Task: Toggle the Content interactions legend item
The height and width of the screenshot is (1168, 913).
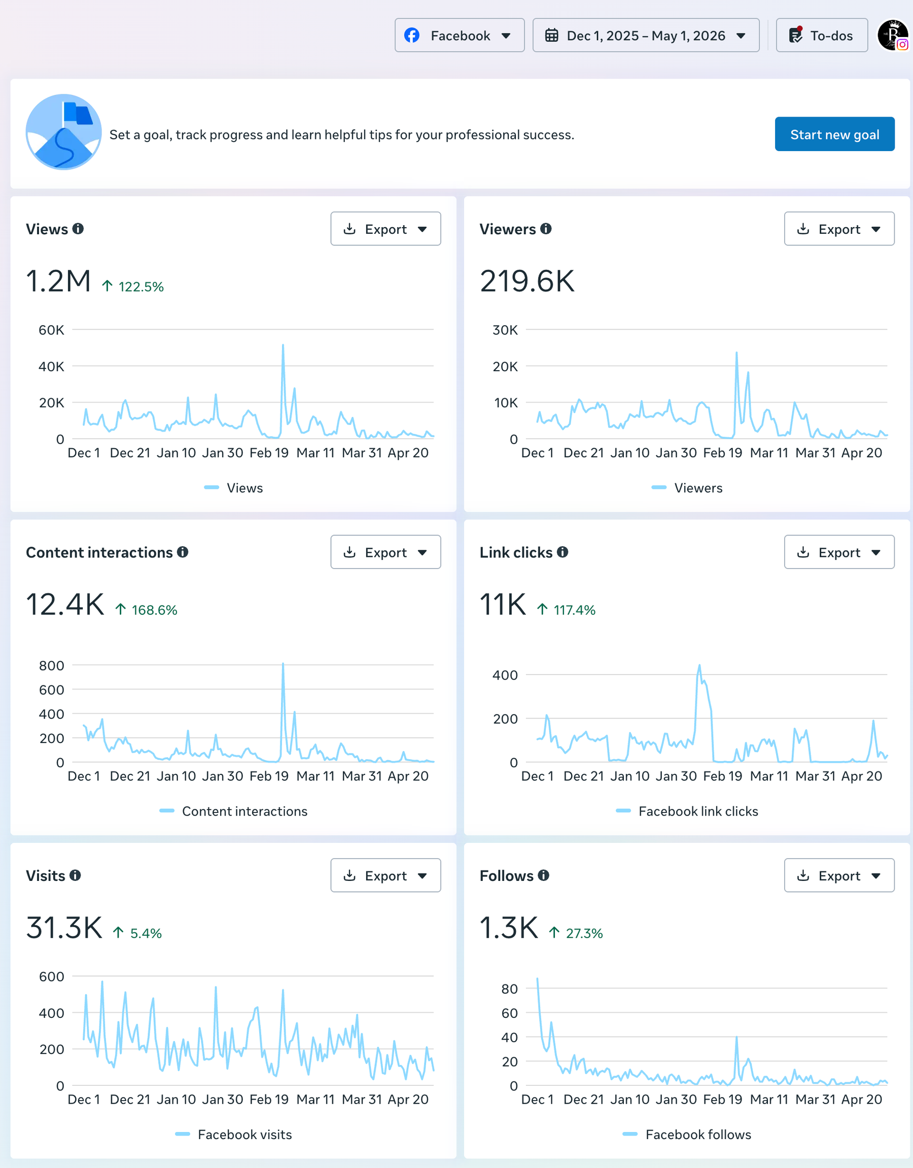Action: [x=234, y=811]
